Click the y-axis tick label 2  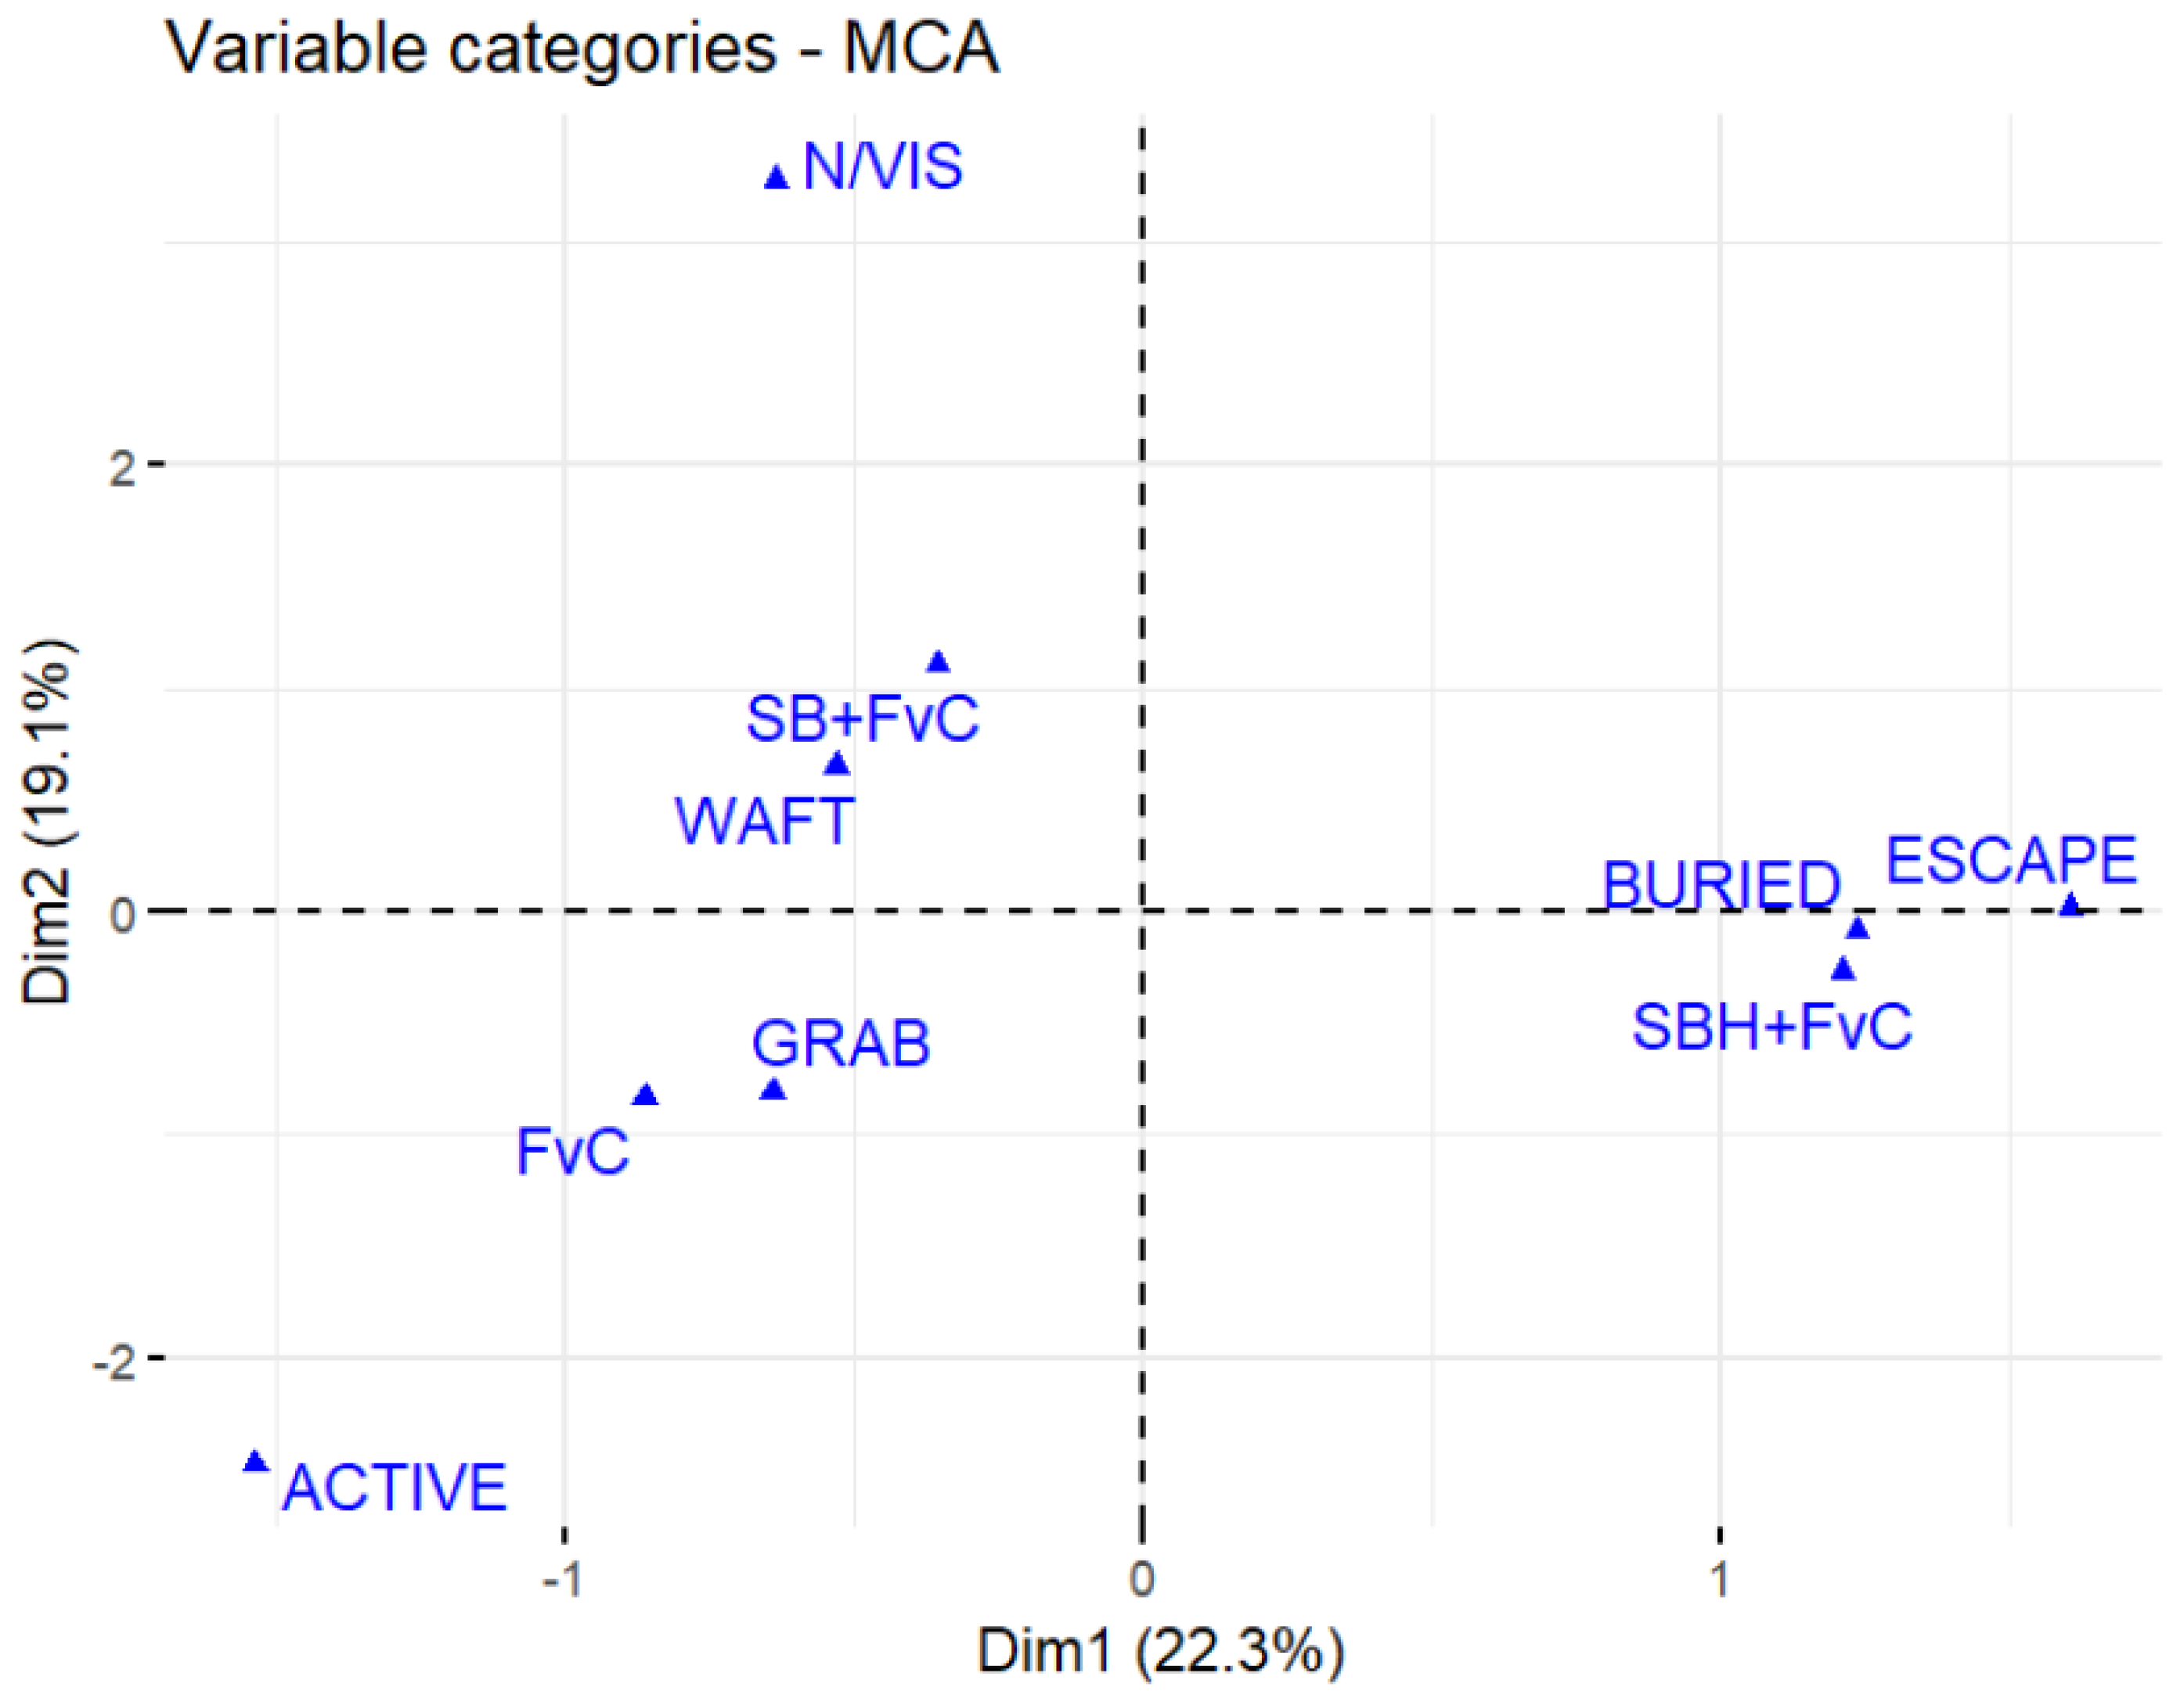[x=122, y=466]
